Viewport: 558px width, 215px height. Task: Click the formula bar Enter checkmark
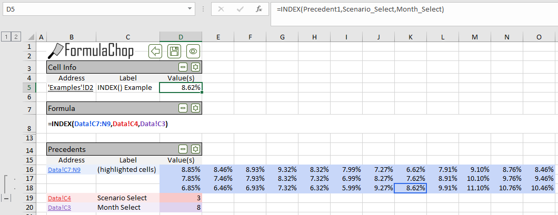click(x=240, y=9)
